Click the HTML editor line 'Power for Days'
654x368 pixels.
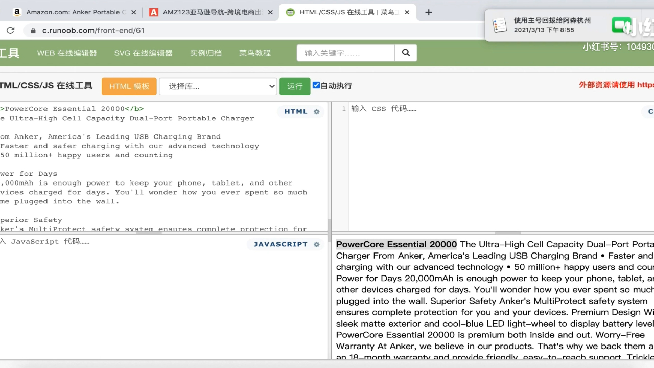pos(29,174)
